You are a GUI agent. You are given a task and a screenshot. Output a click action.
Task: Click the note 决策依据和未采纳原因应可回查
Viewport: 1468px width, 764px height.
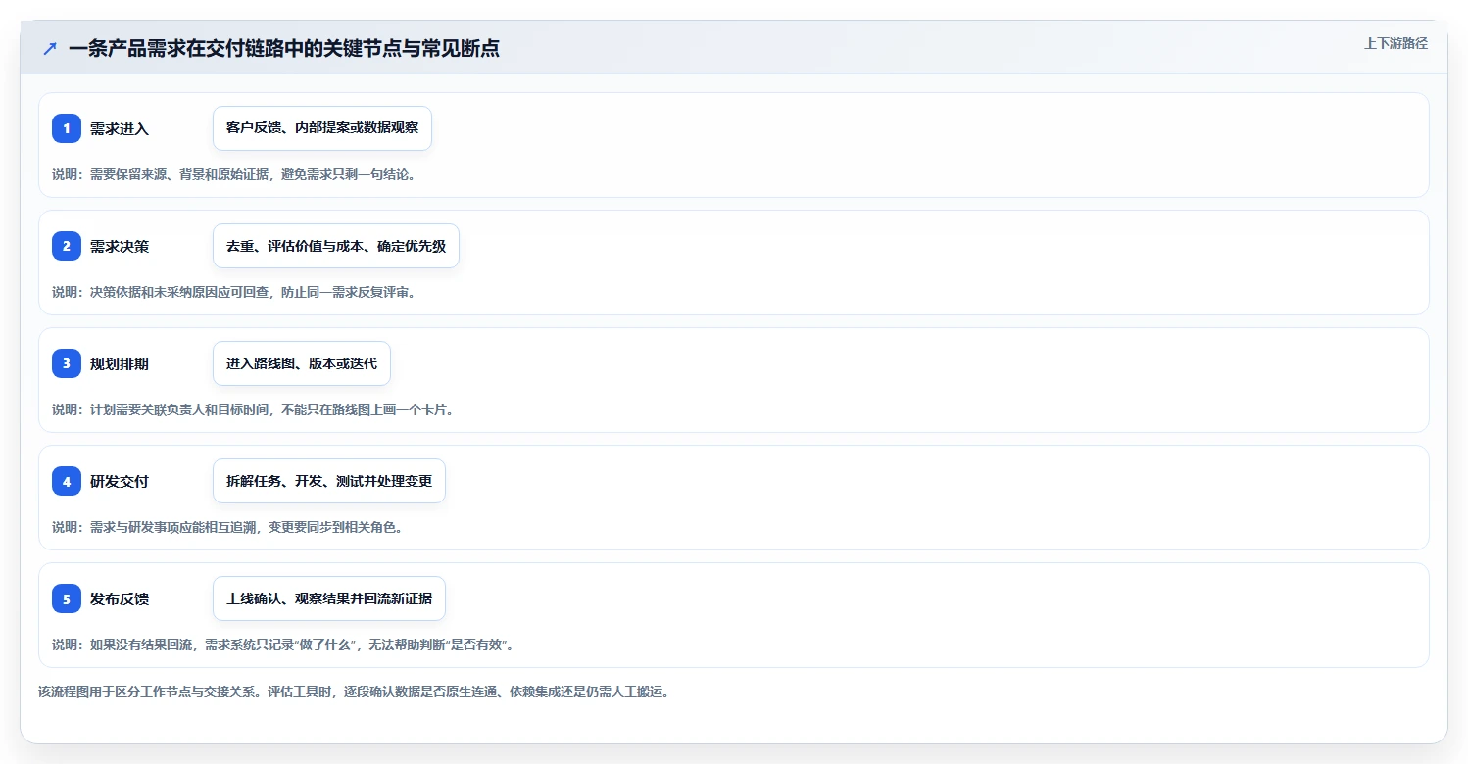(181, 292)
